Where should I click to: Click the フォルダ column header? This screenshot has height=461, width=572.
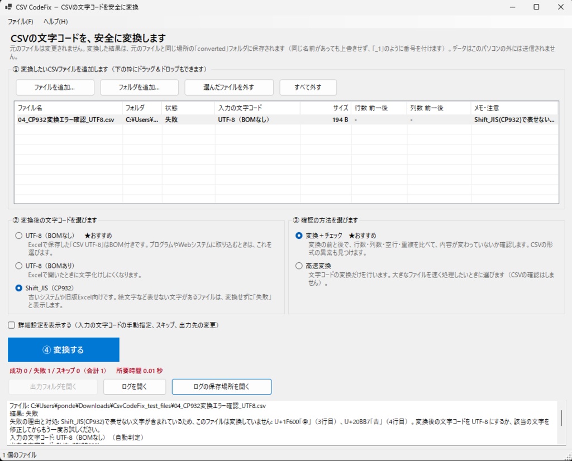tap(142, 108)
